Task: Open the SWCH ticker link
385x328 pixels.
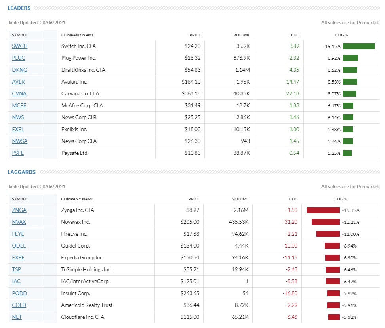Action: tap(20, 46)
